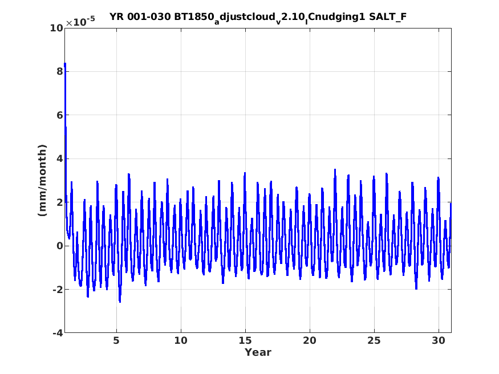The image size is (499, 374).
Task: Click x-axis tick label '30'
Action: point(439,340)
